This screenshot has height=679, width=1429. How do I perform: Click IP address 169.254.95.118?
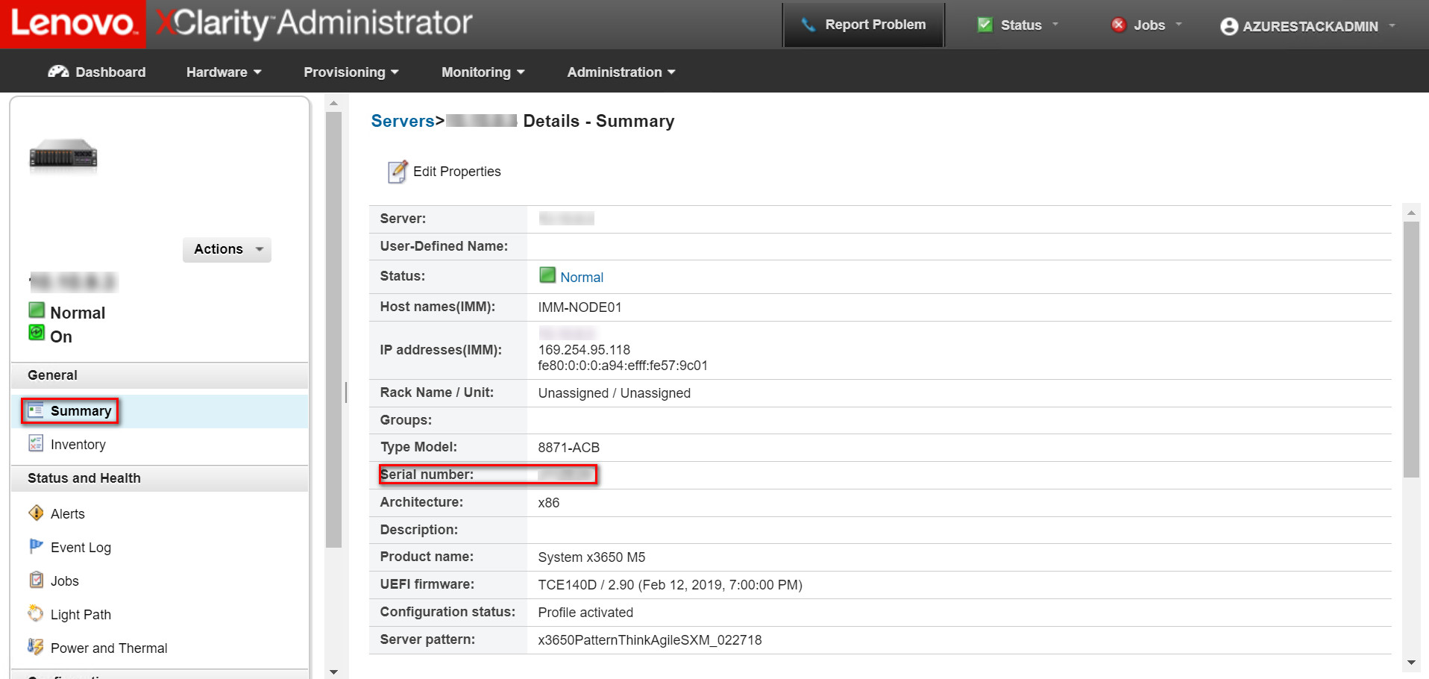[584, 350]
